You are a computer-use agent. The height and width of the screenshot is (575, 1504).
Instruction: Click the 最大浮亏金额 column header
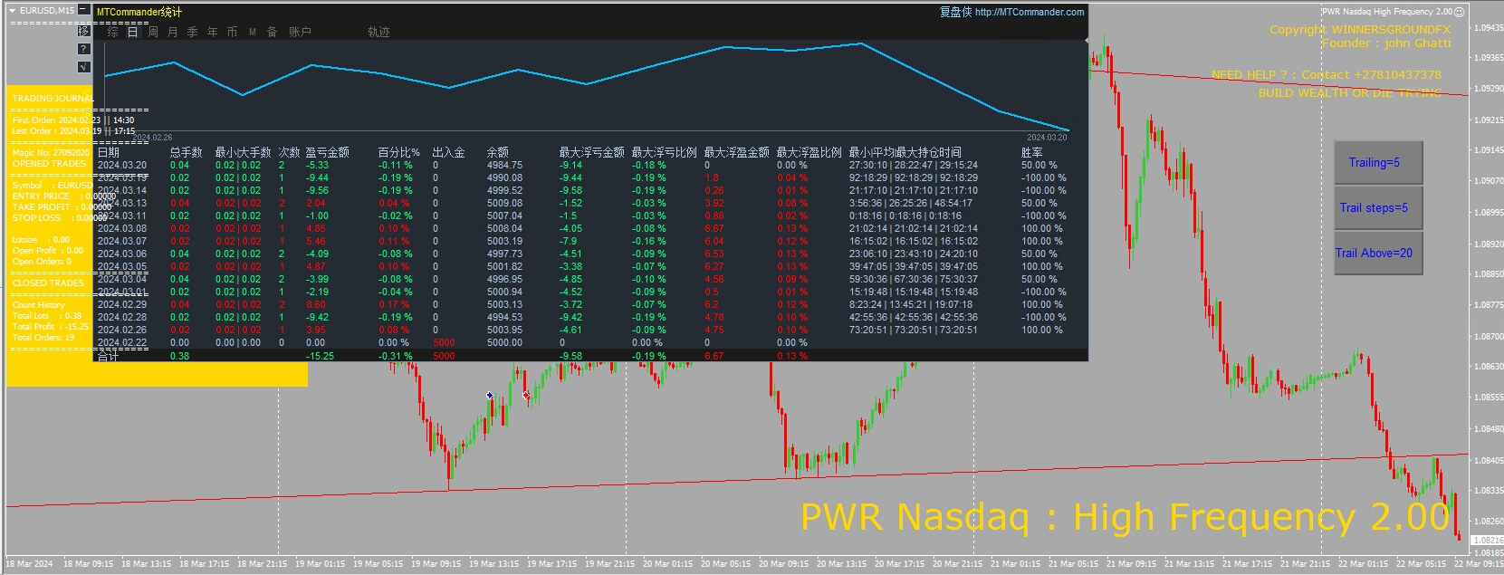tap(591, 152)
